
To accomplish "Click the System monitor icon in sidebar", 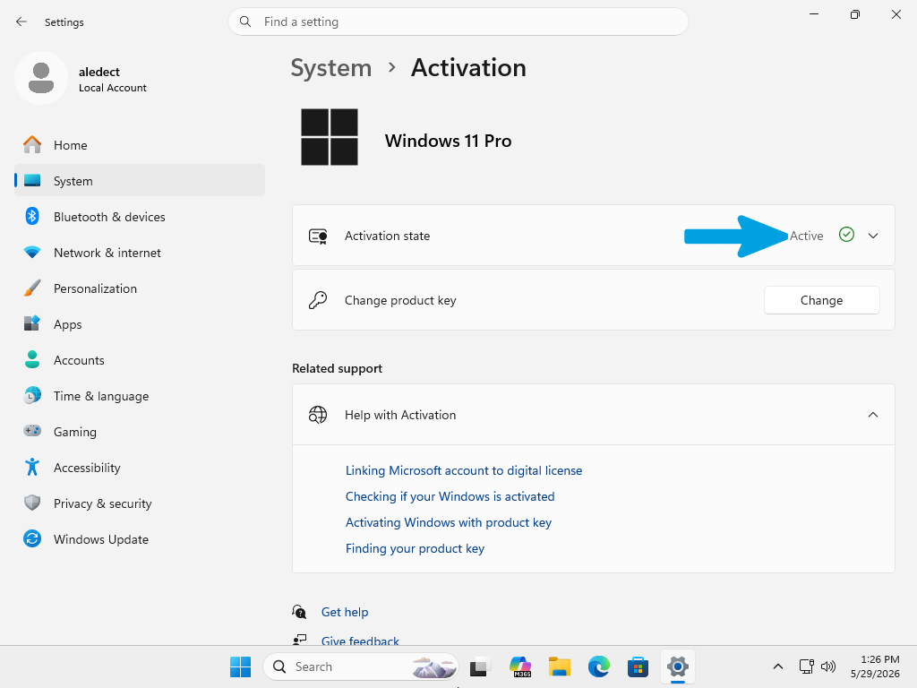I will click(32, 181).
